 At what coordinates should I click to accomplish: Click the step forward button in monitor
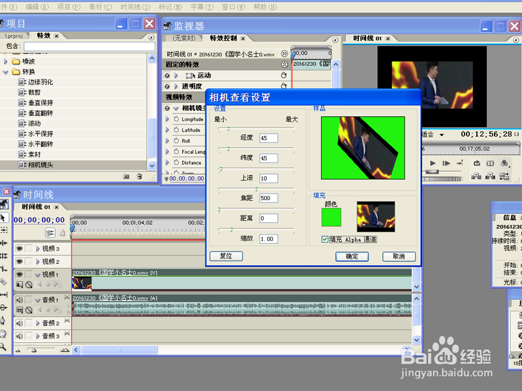tap(446, 164)
